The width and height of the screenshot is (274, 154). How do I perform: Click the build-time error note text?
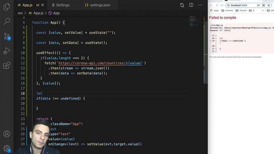tap(235, 57)
